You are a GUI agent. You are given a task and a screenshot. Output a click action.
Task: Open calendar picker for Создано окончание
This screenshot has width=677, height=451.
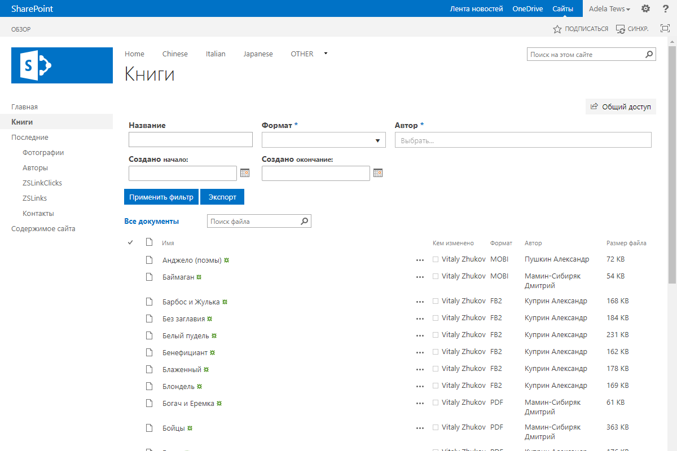click(378, 173)
